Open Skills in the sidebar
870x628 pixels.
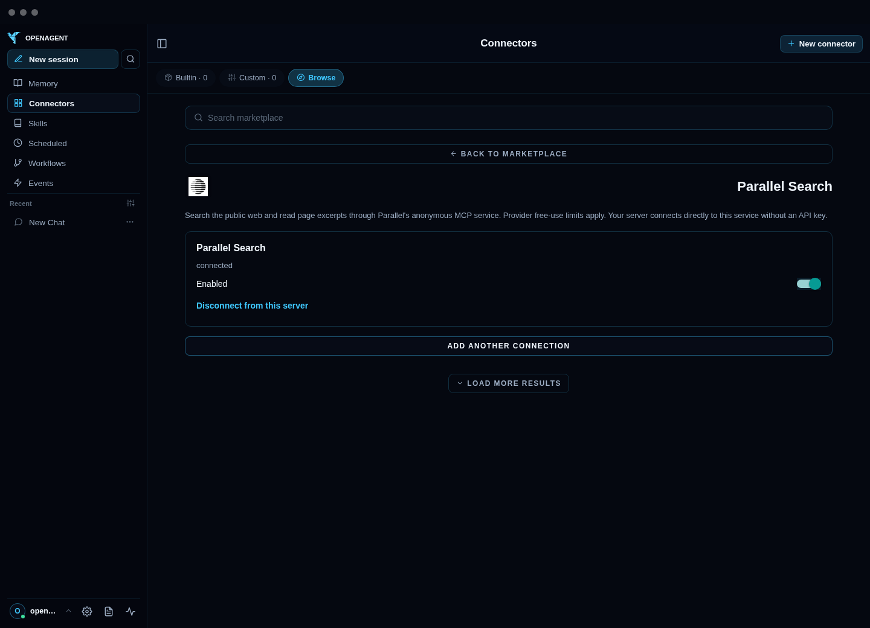click(x=74, y=123)
